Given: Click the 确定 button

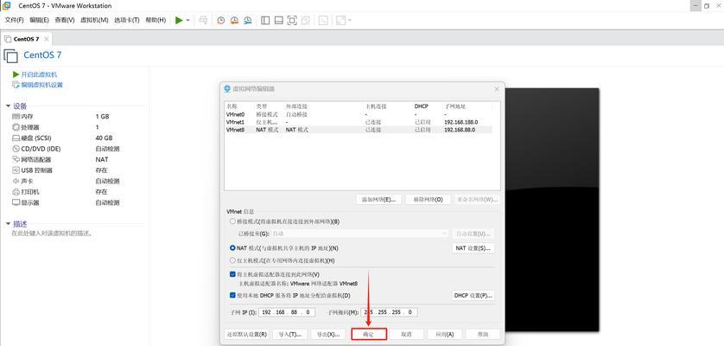Looking at the screenshot, I should pos(369,334).
